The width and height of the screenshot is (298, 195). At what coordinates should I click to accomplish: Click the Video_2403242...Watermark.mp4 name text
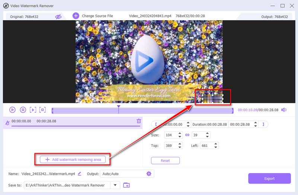pyautogui.click(x=48, y=174)
